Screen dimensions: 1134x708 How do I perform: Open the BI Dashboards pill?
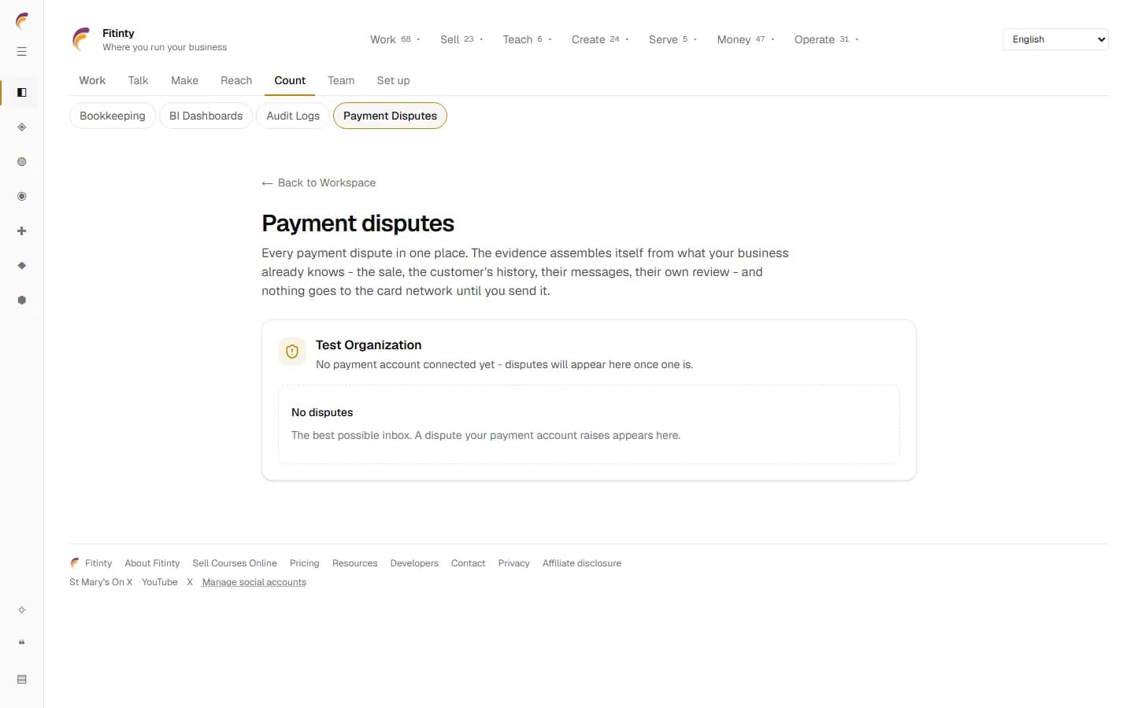coord(206,116)
